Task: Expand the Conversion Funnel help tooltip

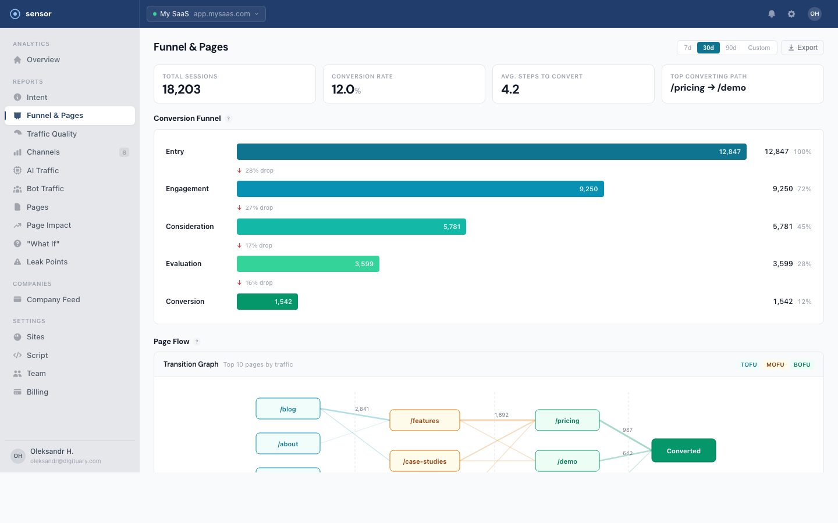Action: [x=228, y=118]
